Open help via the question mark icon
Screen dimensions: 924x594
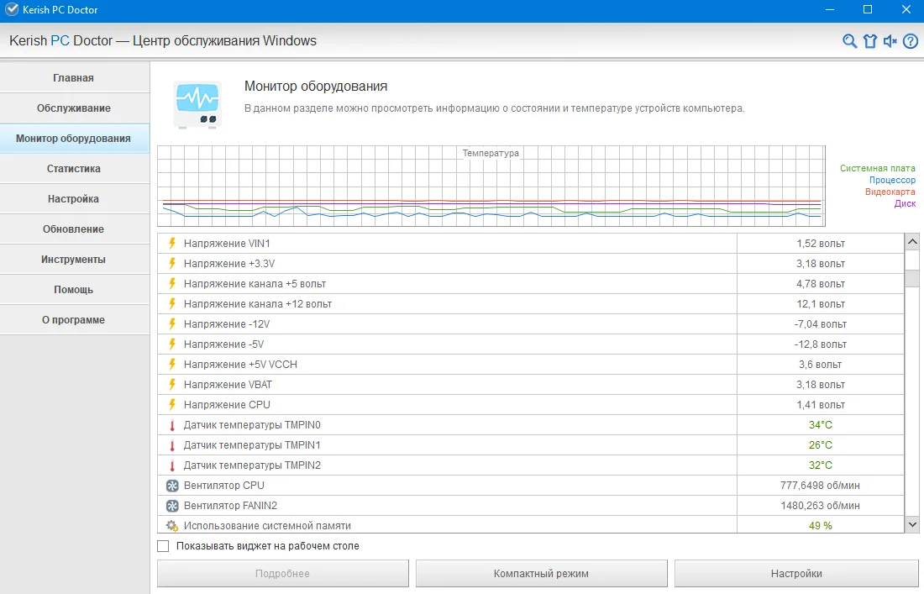(x=911, y=41)
